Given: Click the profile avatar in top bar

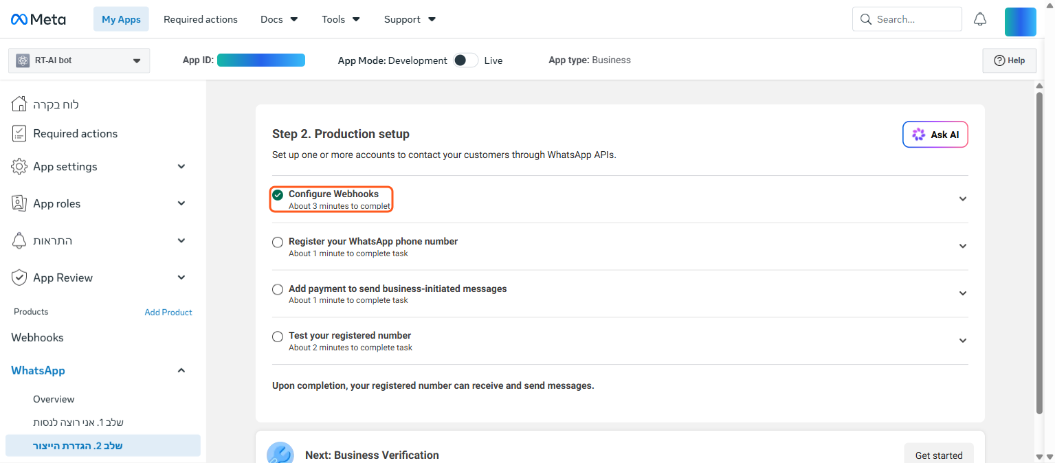Looking at the screenshot, I should point(1020,21).
